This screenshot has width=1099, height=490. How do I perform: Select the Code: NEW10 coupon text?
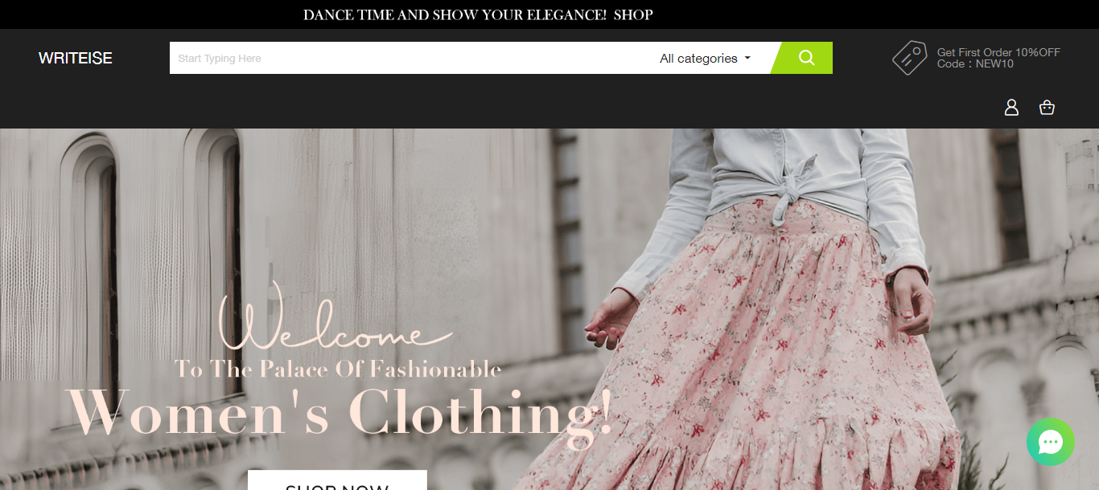(975, 63)
